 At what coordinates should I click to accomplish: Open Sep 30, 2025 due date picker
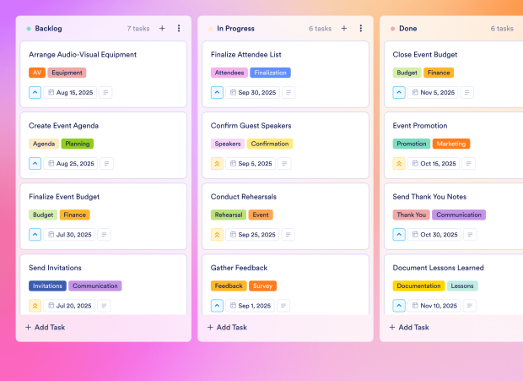[254, 93]
